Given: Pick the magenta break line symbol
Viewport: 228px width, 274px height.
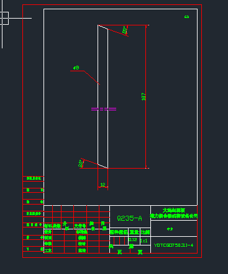Looking at the screenshot, I should [x=104, y=109].
